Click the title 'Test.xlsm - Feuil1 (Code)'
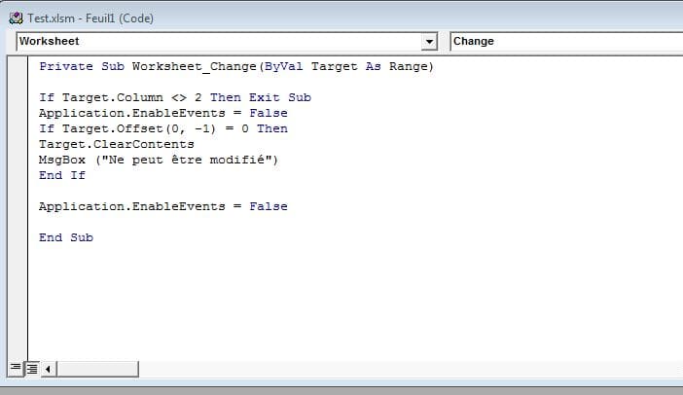Screen dimensions: 683x395 (90, 18)
